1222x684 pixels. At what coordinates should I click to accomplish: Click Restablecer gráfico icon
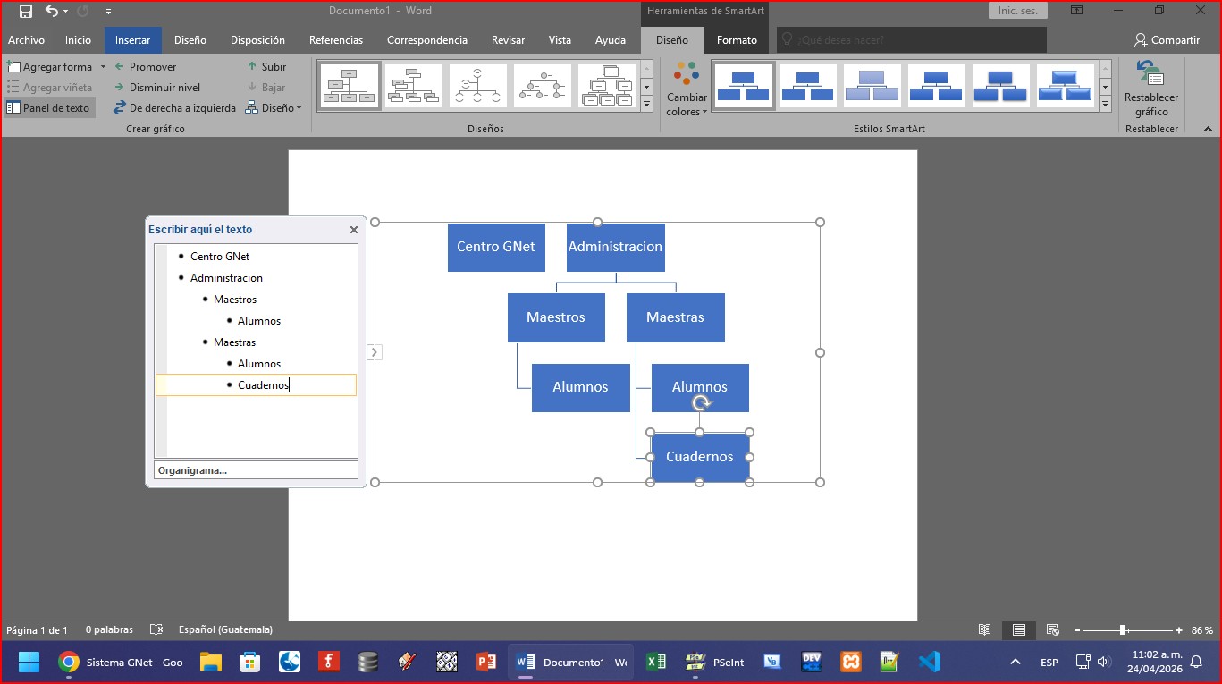pos(1150,75)
